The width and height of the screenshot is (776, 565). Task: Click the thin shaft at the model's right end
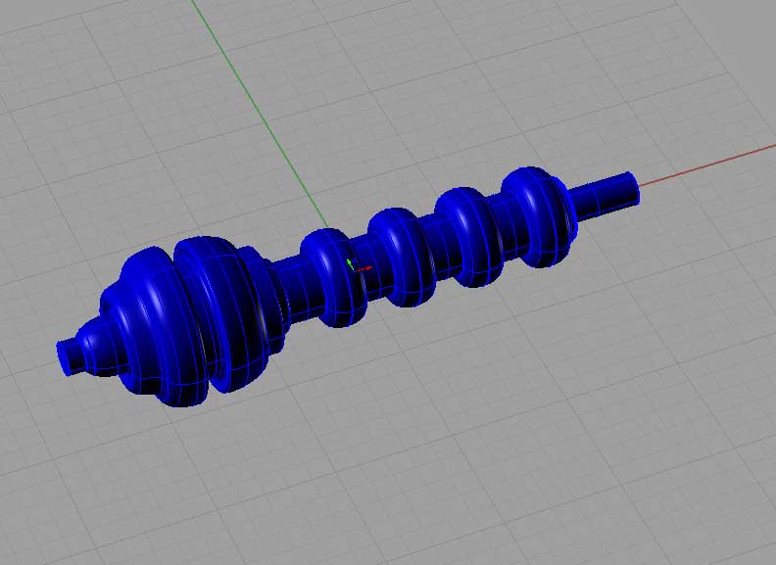click(603, 193)
